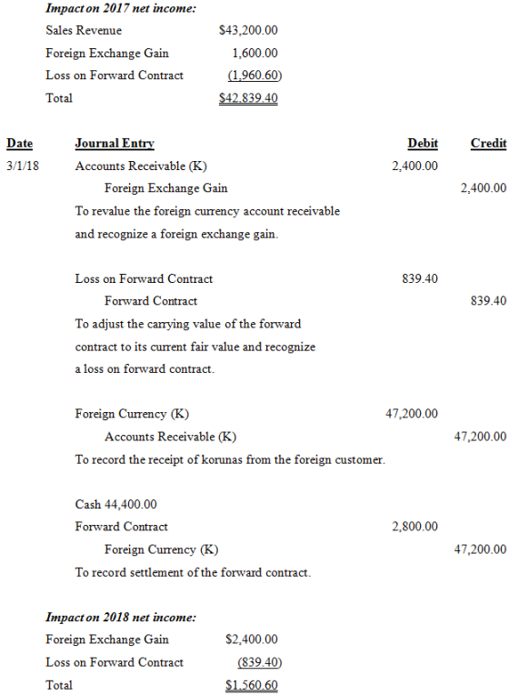Click the 'Cash 44,400.00' entry line
509x695 pixels.
pyautogui.click(x=116, y=504)
